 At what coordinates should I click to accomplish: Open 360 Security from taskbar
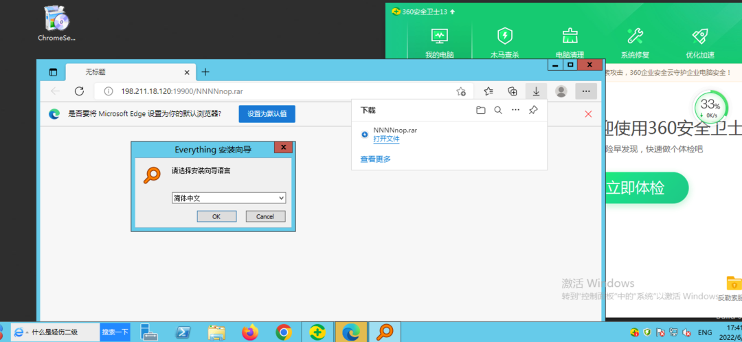pyautogui.click(x=318, y=332)
